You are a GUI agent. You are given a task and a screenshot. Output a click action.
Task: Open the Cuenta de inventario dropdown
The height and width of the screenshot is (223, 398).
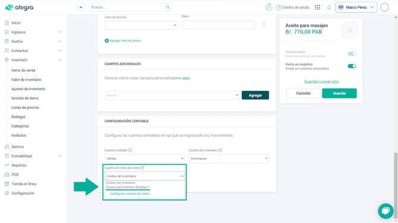[x=229, y=158]
